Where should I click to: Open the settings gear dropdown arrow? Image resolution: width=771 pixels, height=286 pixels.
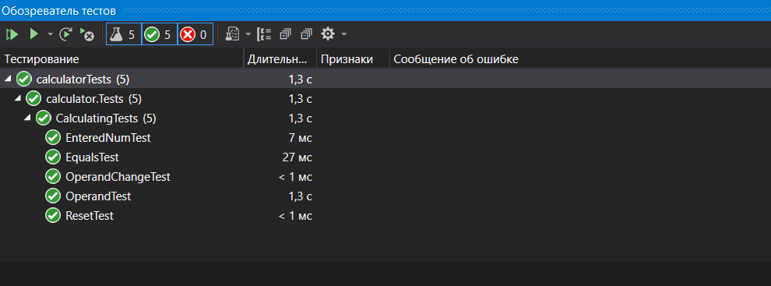coord(343,34)
